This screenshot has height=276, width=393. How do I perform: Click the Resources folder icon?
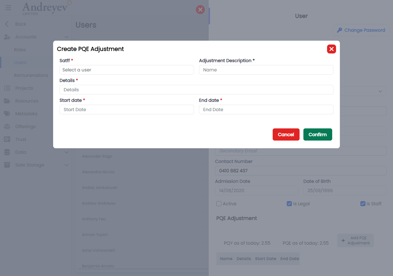[x=7, y=101]
